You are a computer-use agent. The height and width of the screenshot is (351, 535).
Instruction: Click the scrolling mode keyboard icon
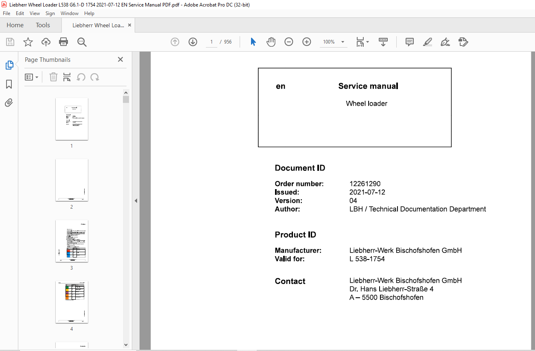pyautogui.click(x=383, y=42)
